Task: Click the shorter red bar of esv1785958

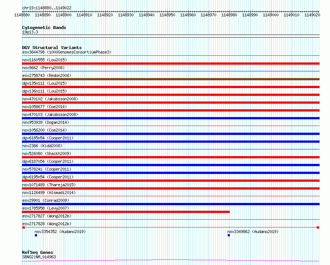Action: (x=126, y=212)
